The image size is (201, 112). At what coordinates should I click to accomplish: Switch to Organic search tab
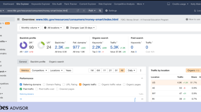coord(56,62)
